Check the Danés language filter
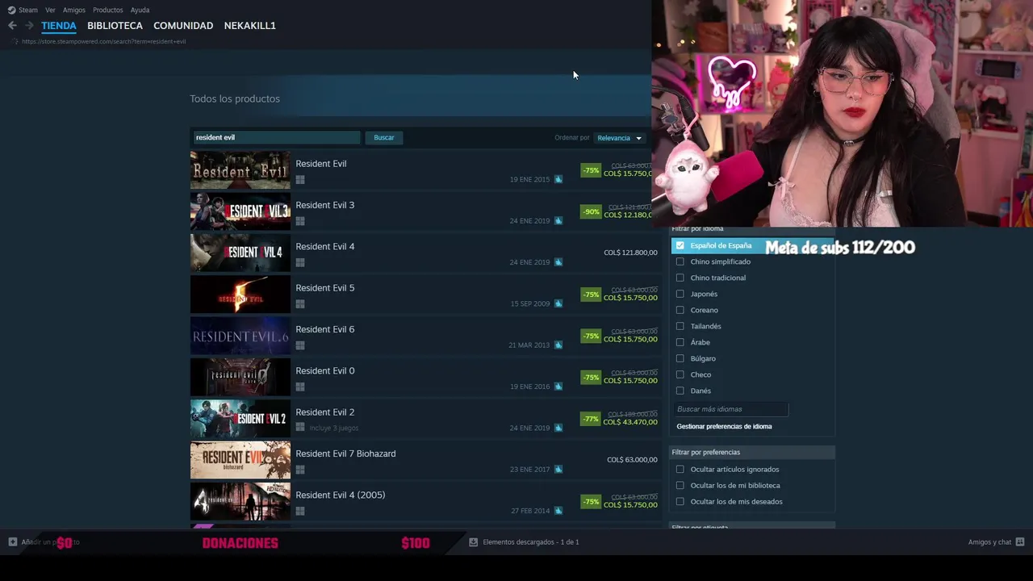Viewport: 1033px width, 581px height. pos(680,391)
